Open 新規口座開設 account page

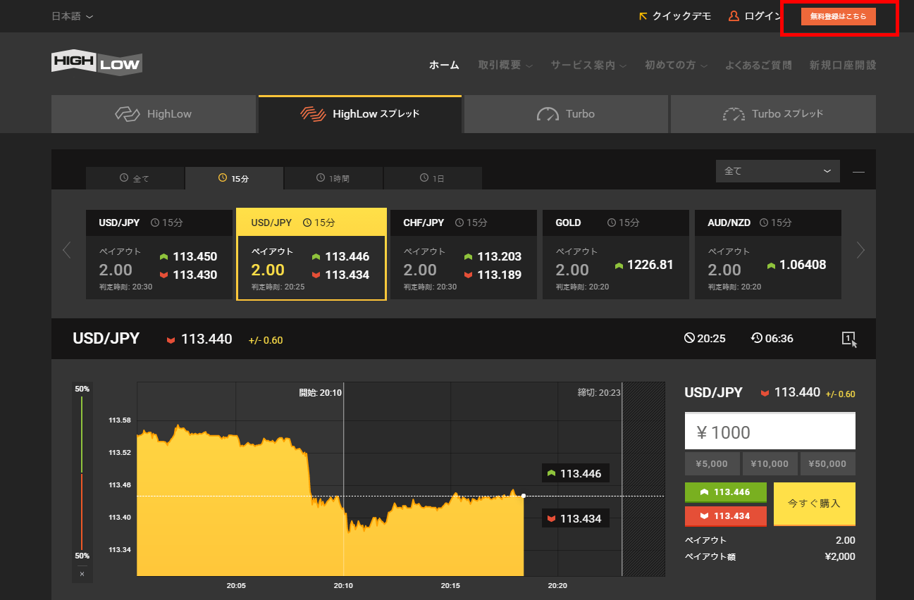point(843,65)
